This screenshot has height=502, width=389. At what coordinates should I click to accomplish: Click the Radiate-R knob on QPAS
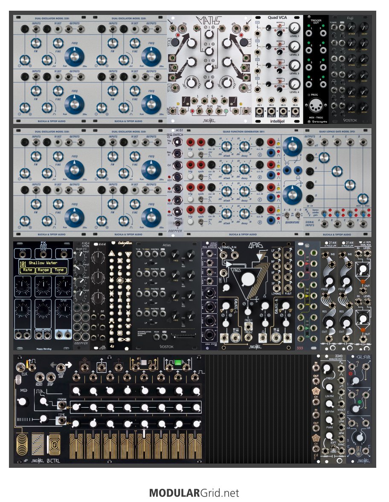pos(285,305)
